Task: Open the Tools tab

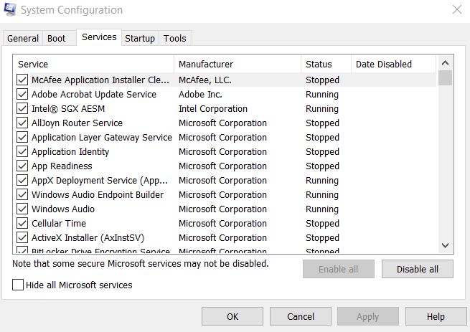Action: click(175, 38)
